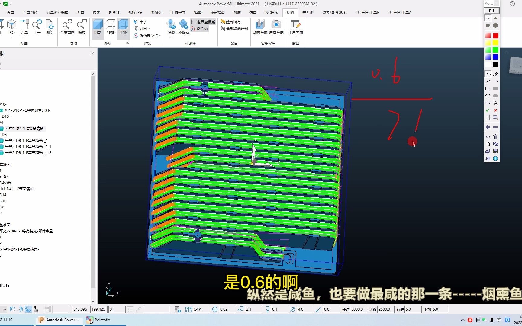522x326 pixels.
Task: Click 全部取消绘制 undraw all button
Action: click(234, 29)
